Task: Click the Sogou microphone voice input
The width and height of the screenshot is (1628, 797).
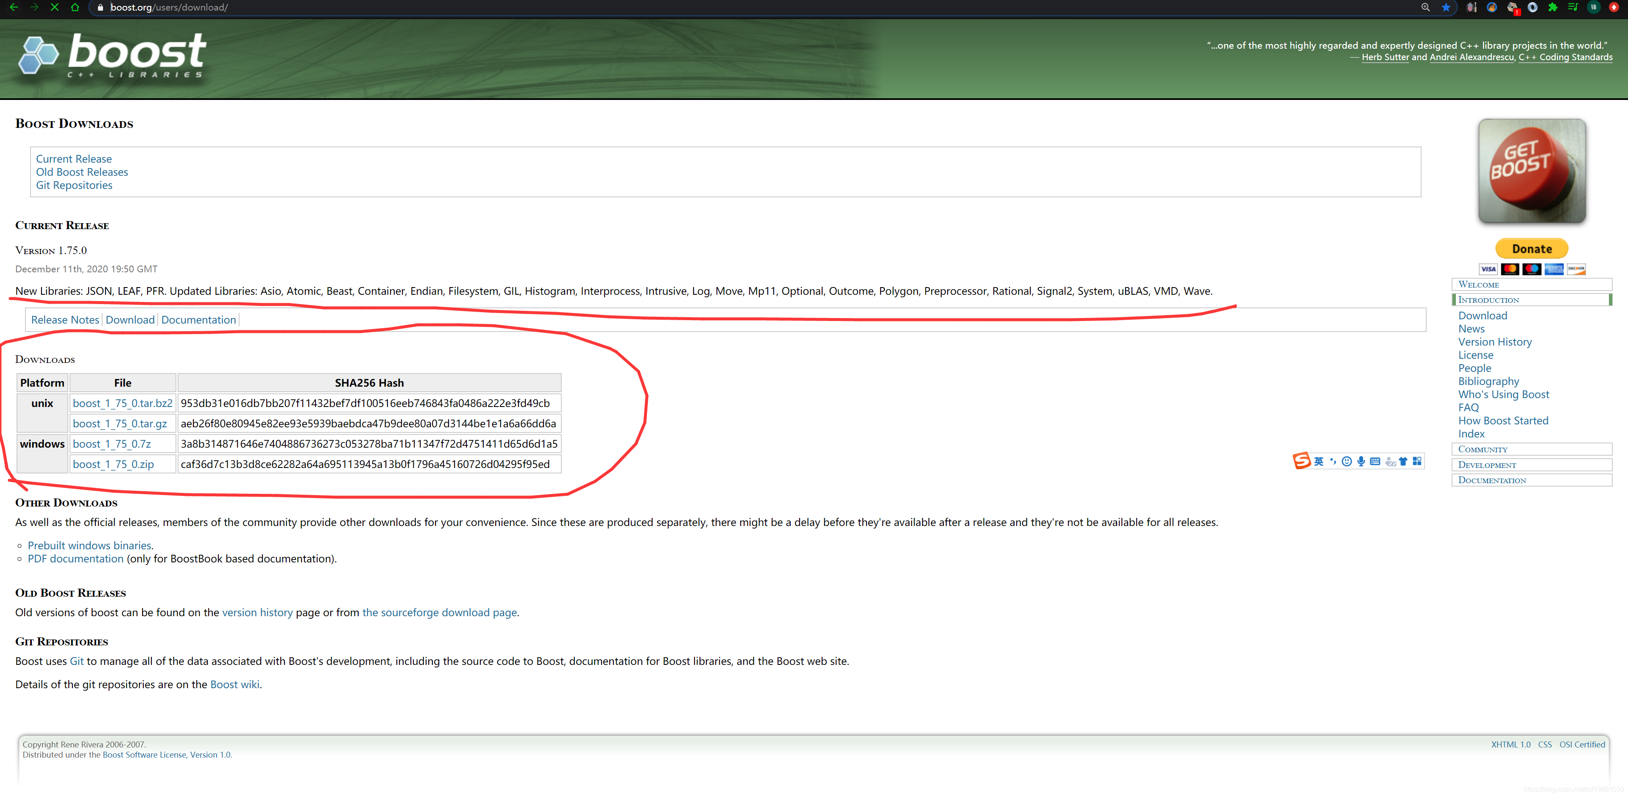Action: tap(1360, 461)
